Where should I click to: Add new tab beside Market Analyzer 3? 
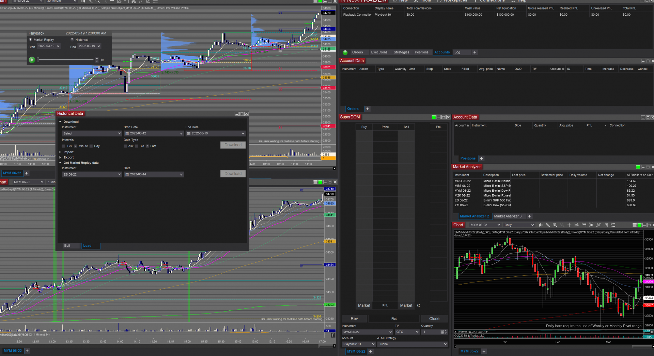529,216
